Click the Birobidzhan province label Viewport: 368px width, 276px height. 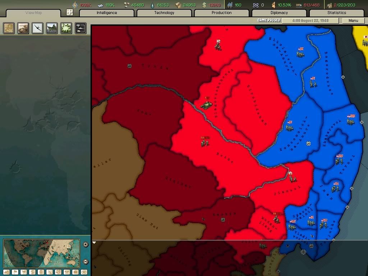click(x=257, y=105)
